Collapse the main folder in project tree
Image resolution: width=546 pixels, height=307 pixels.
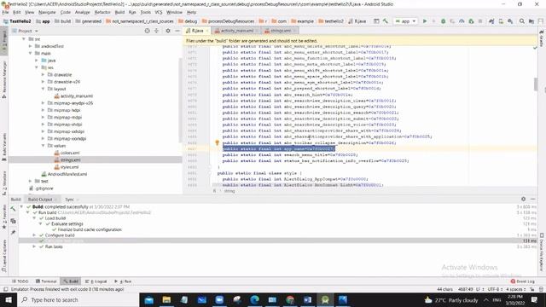(x=31, y=53)
